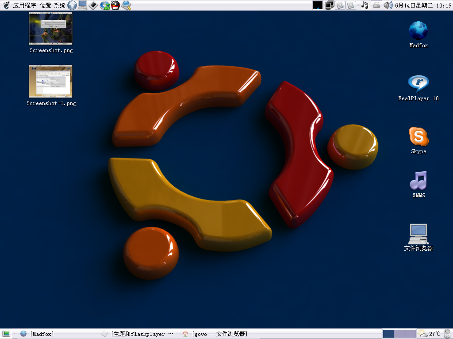
Task: Open the volume control speaker icon
Action: tap(388, 5)
